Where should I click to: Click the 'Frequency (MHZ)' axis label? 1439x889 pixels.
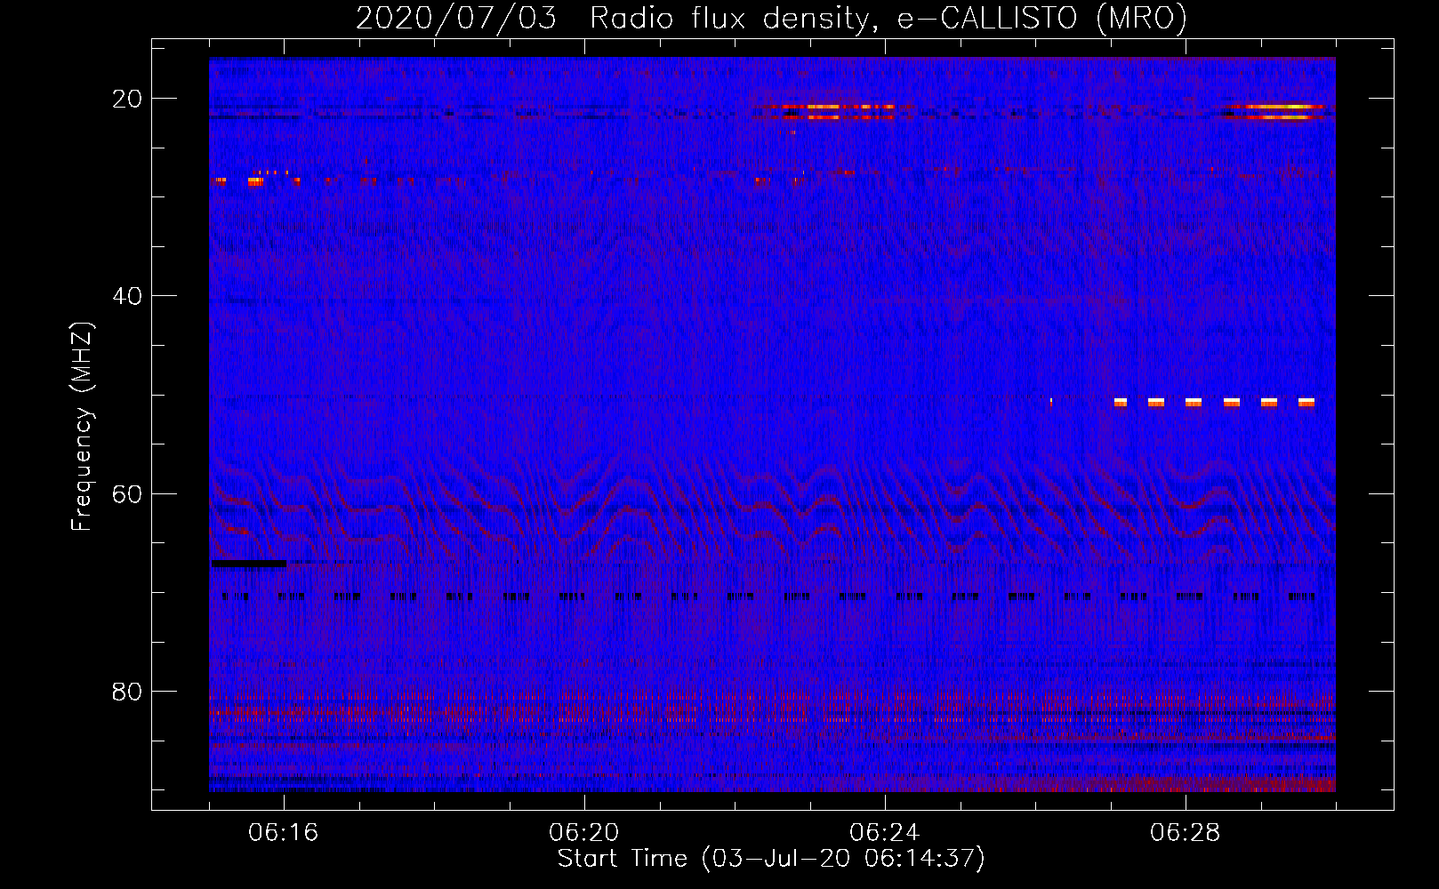tap(82, 427)
